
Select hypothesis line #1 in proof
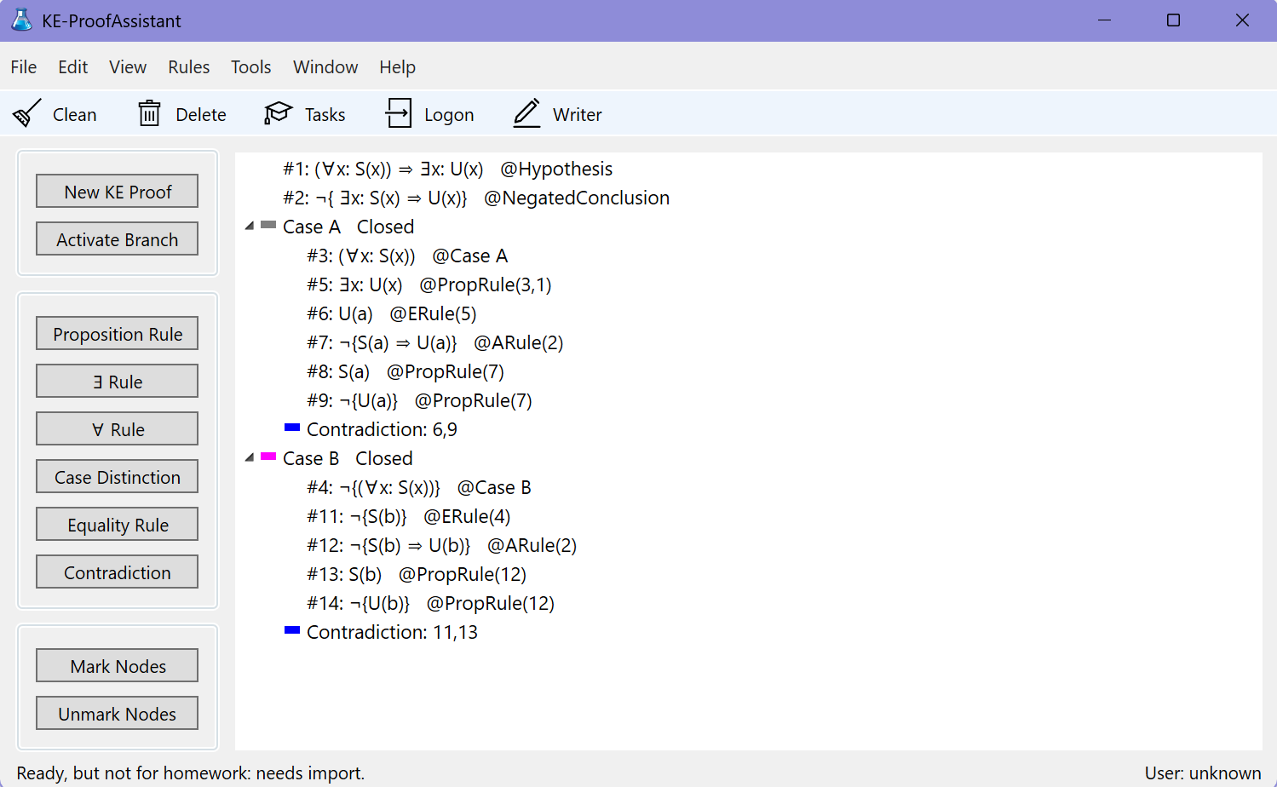447,169
